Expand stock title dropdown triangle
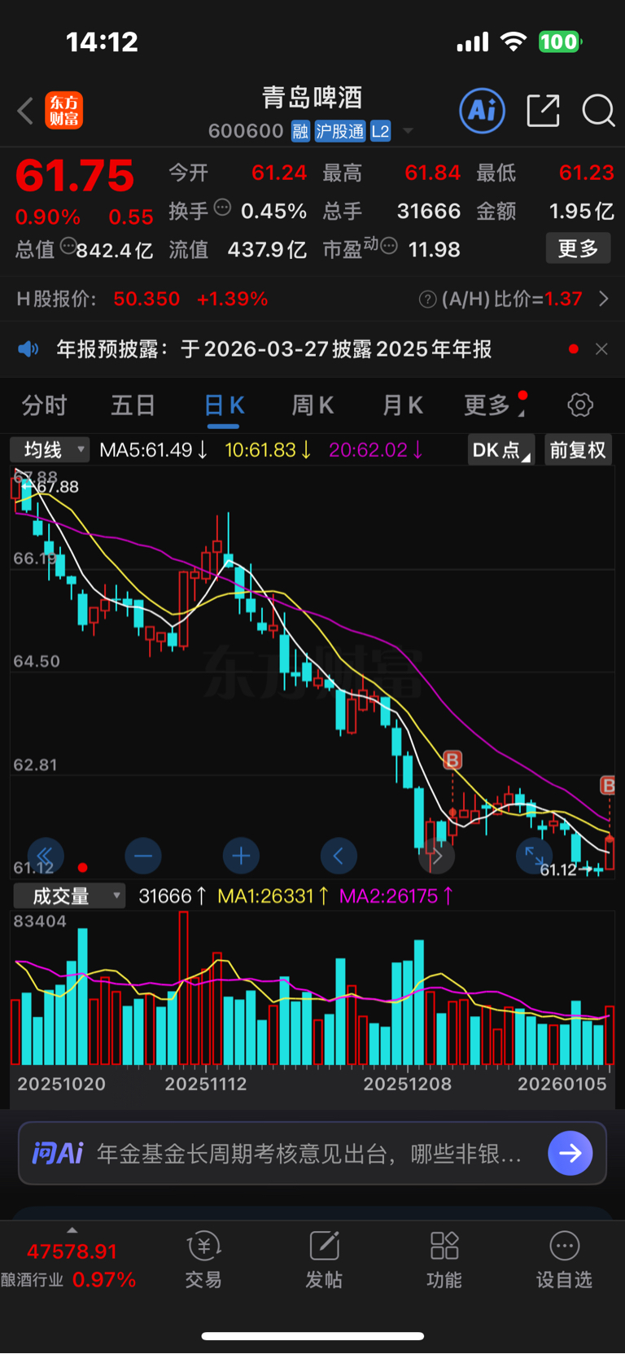 coord(408,131)
